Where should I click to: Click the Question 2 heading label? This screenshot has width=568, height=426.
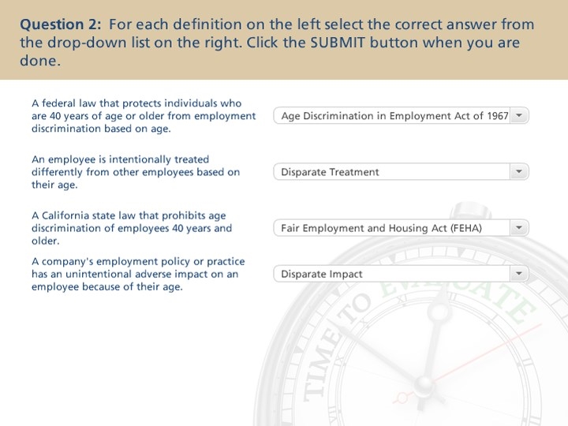tap(61, 24)
